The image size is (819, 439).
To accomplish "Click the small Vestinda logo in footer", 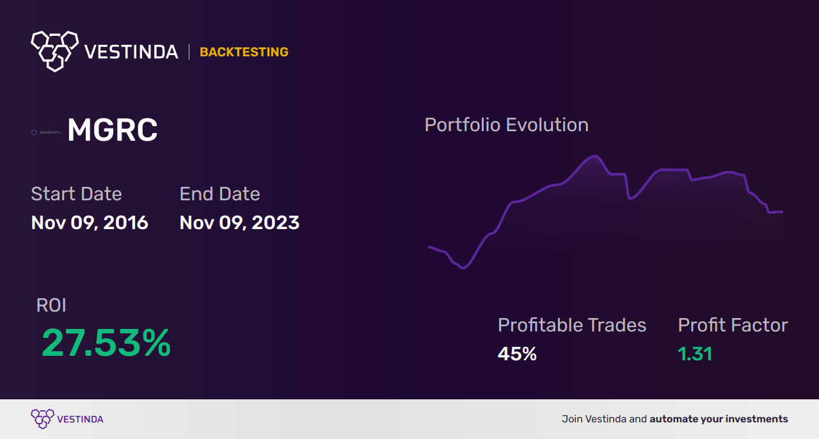I will 42,419.
